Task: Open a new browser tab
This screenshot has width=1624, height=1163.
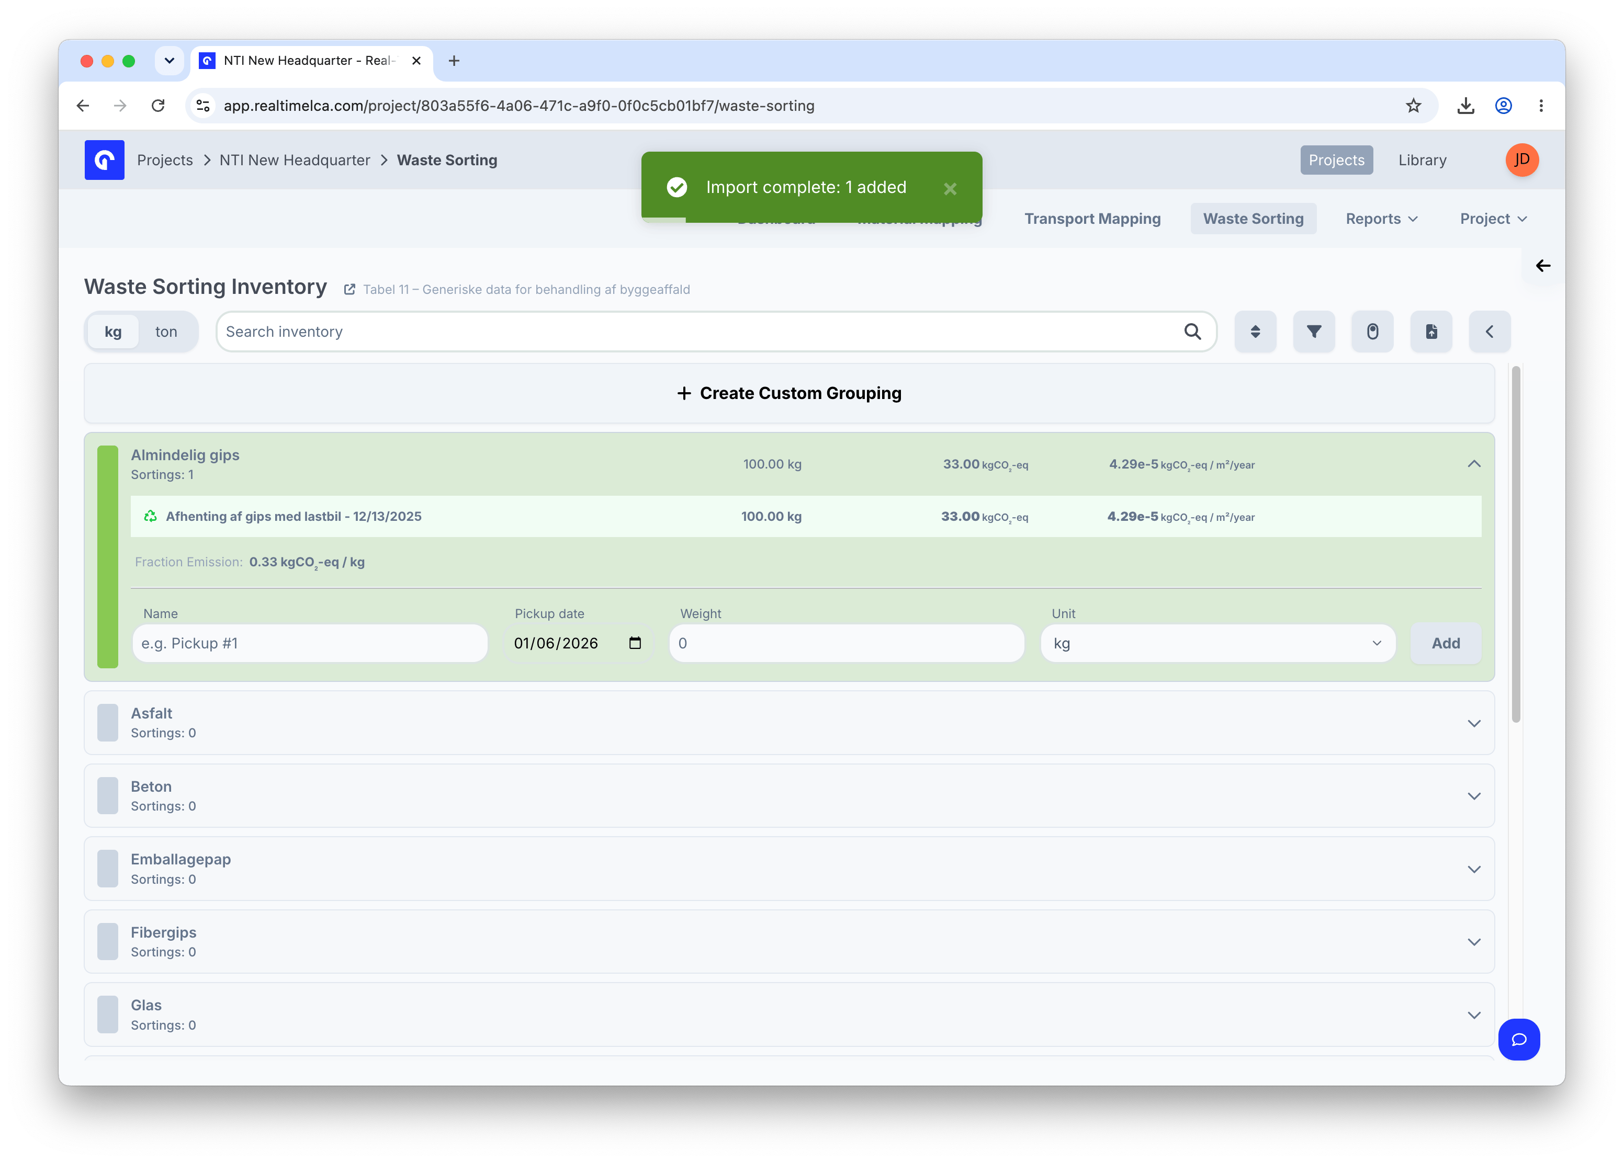Action: [453, 61]
